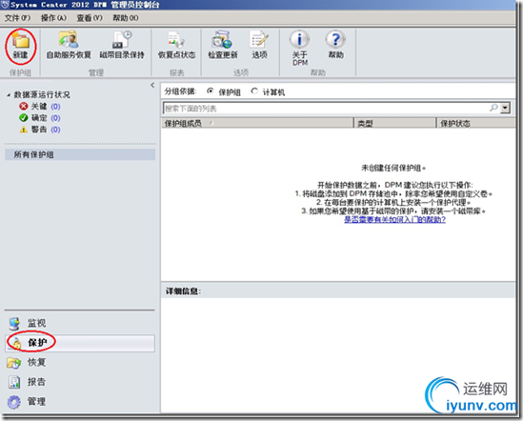The width and height of the screenshot is (523, 421).
Task: Sort by the 保护状态 column header
Action: tap(476, 123)
